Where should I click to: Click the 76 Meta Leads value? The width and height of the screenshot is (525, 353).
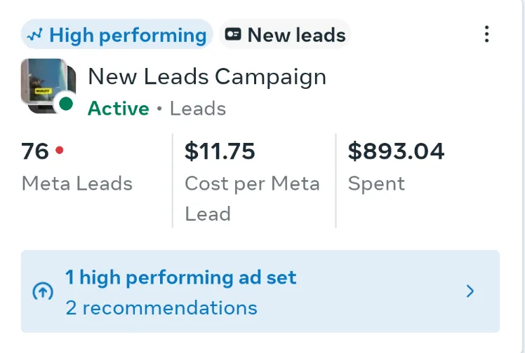(x=35, y=151)
